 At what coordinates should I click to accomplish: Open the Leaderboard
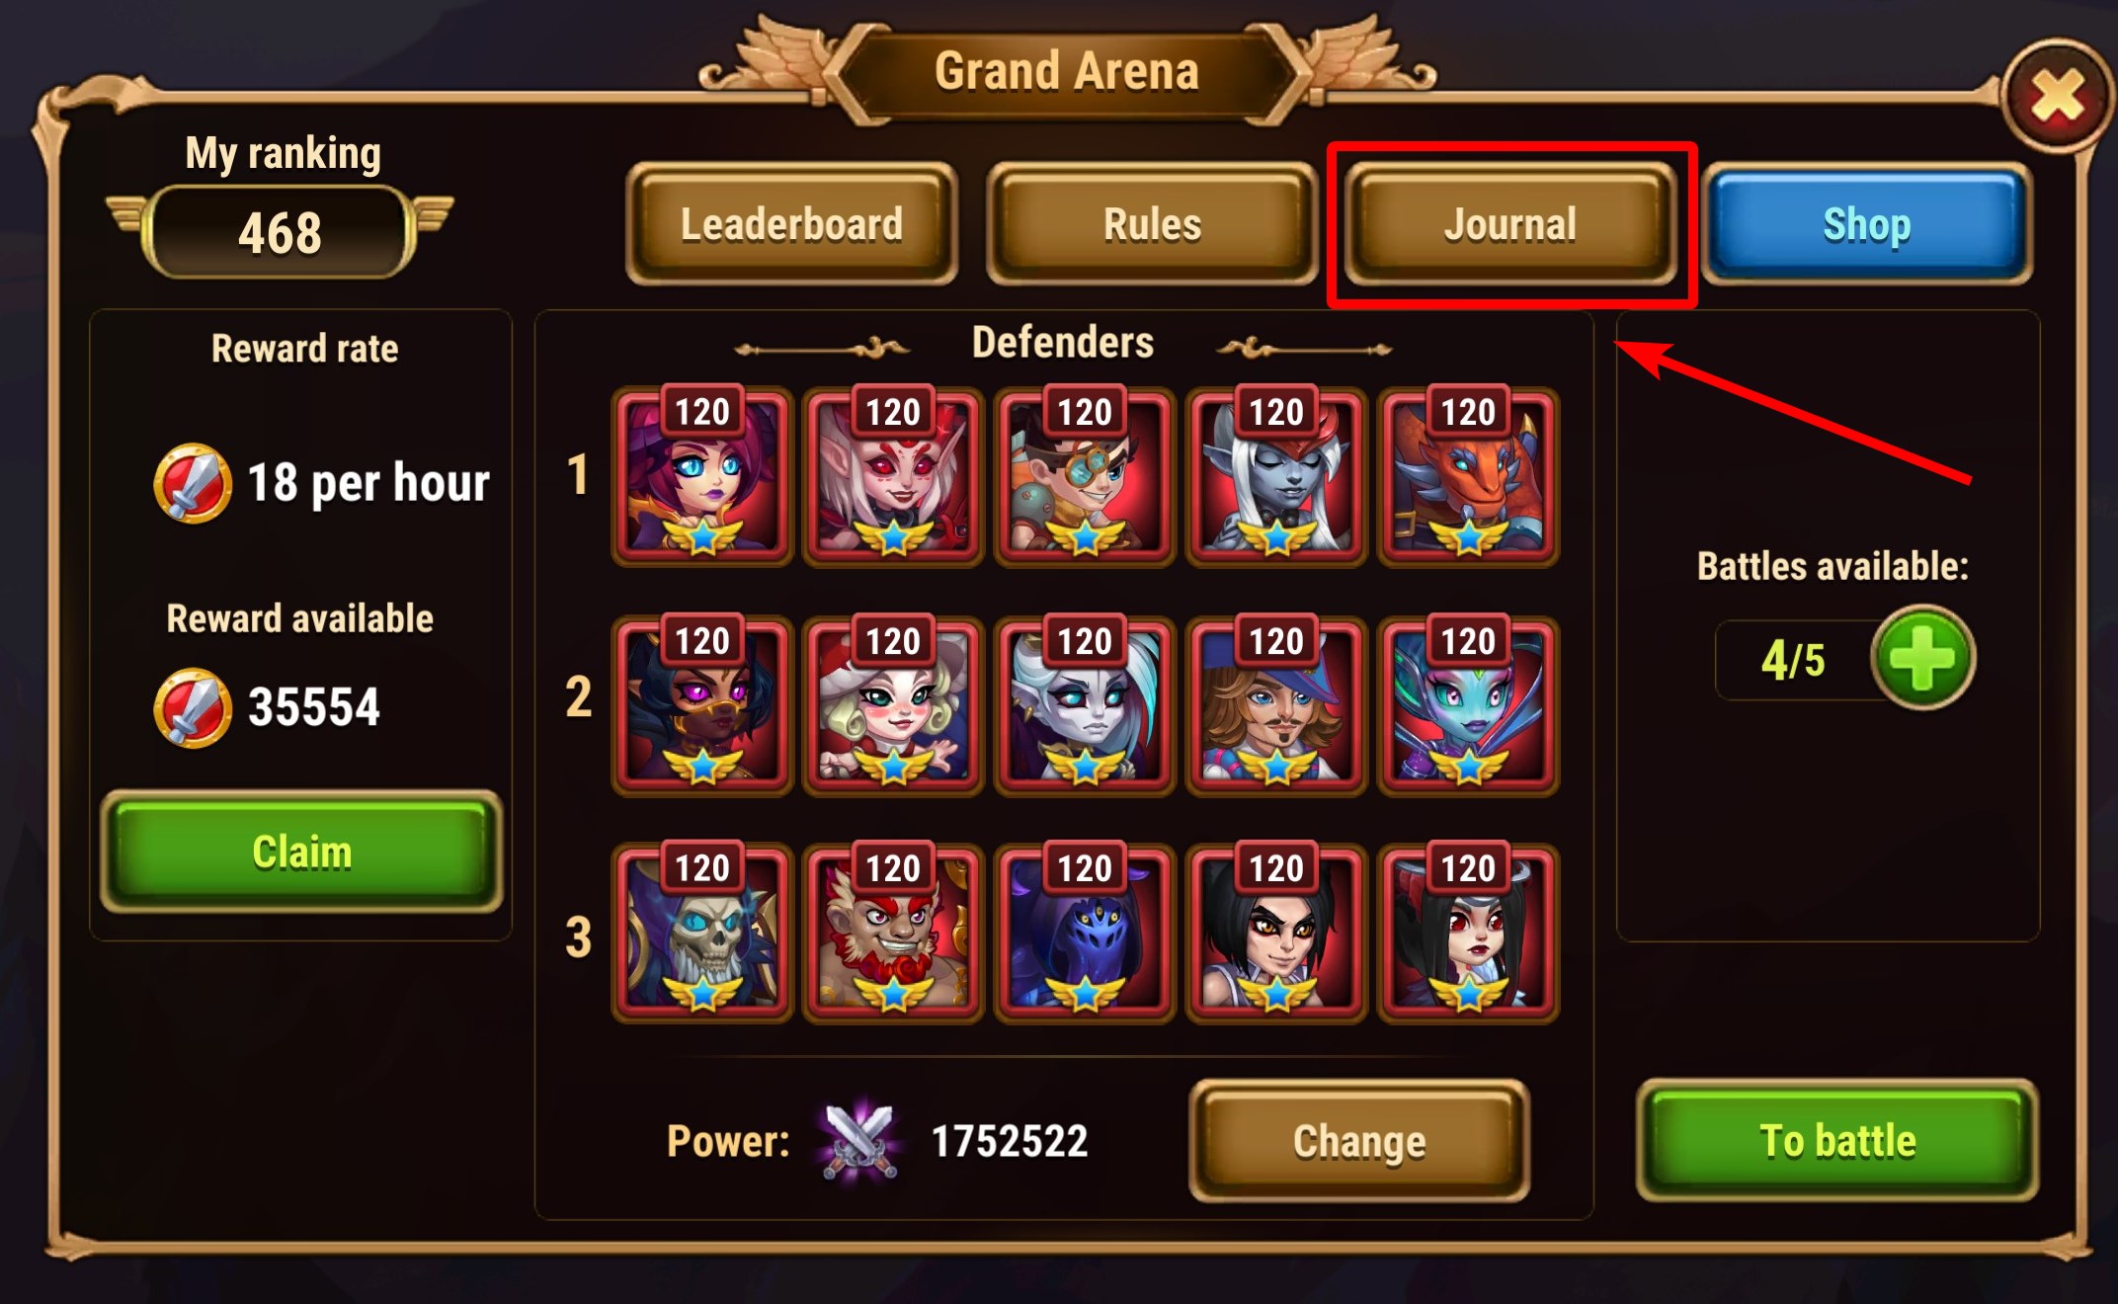(791, 224)
